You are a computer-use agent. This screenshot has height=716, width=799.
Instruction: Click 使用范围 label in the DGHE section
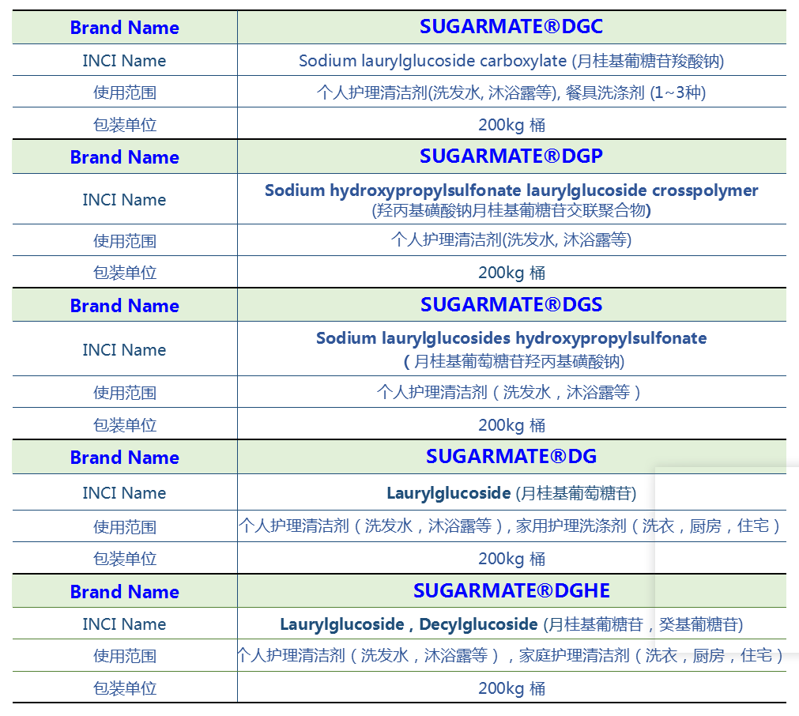(124, 656)
